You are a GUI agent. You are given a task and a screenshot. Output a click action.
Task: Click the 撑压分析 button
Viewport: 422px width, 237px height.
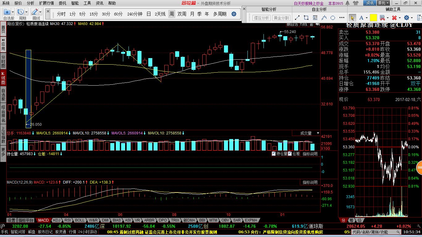[262, 18]
